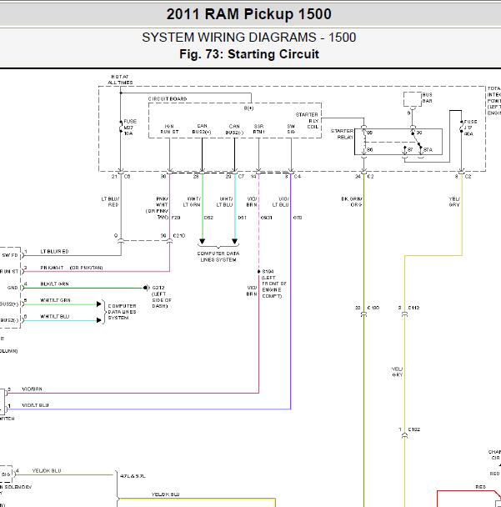Click the "C4" connector label
The width and height of the screenshot is (501, 507).
[x=298, y=177]
